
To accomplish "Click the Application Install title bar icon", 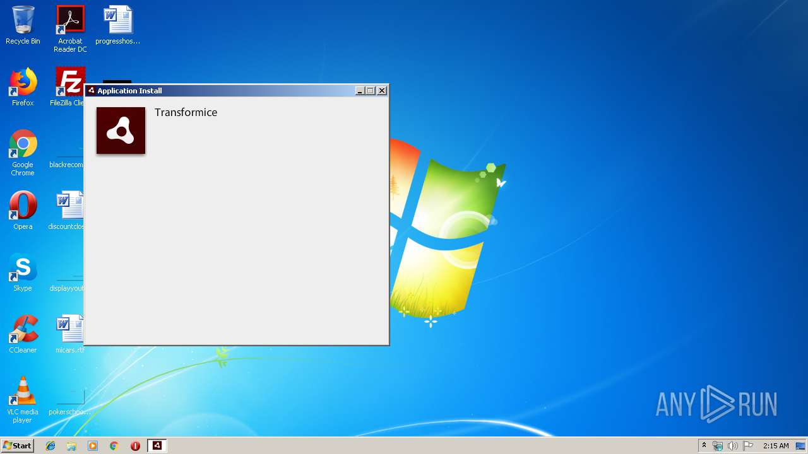I will tap(92, 91).
